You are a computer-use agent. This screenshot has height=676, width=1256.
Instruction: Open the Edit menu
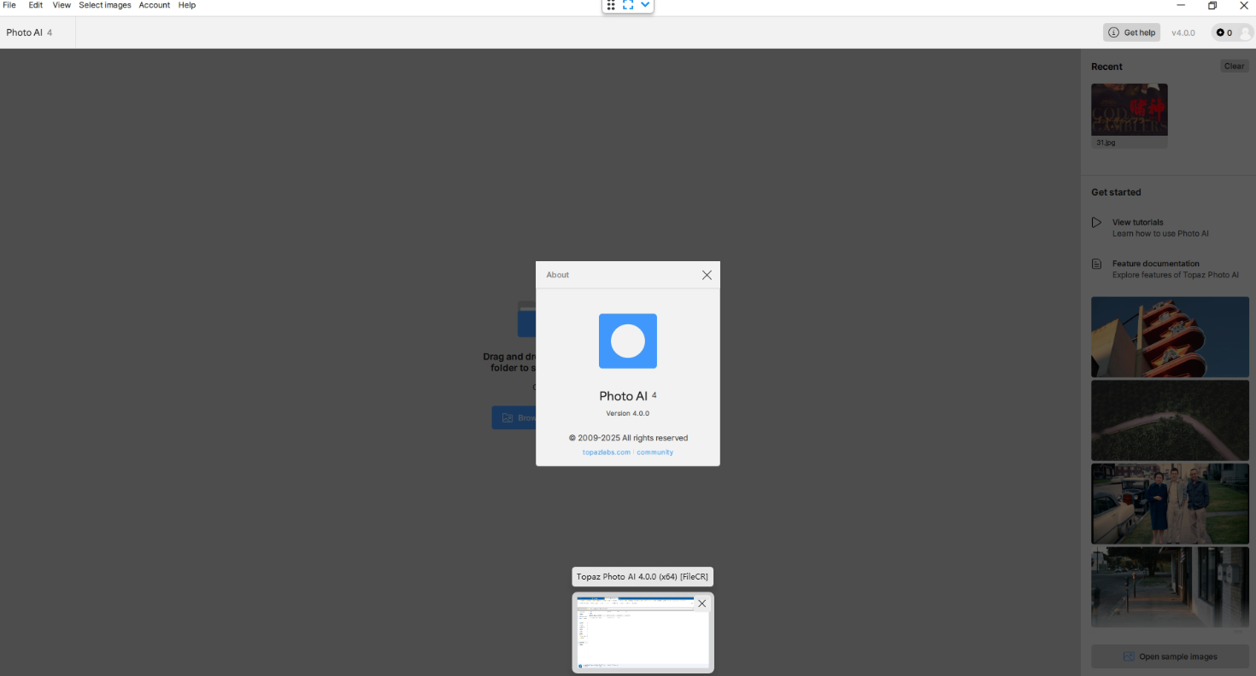35,5
